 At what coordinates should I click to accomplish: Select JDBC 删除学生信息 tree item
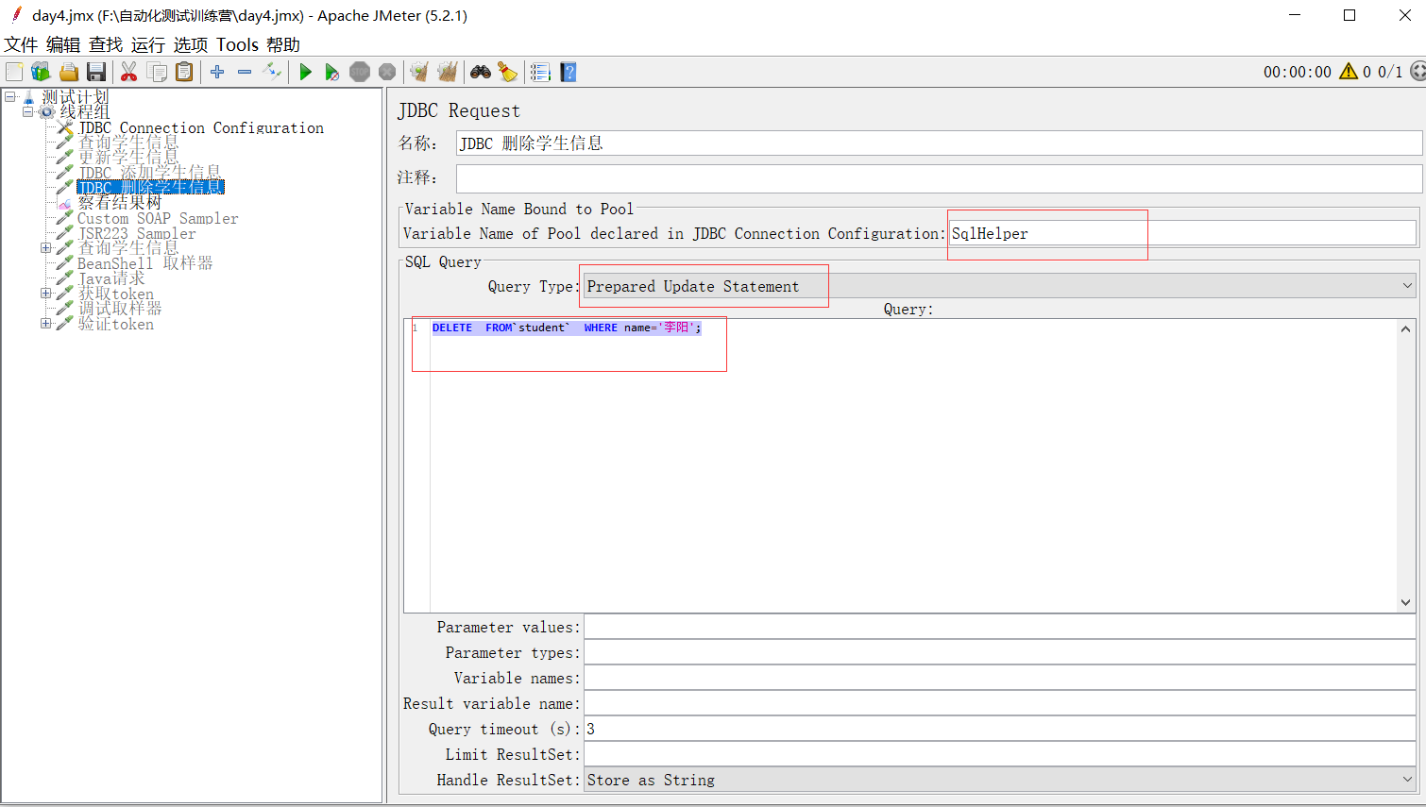[150, 188]
